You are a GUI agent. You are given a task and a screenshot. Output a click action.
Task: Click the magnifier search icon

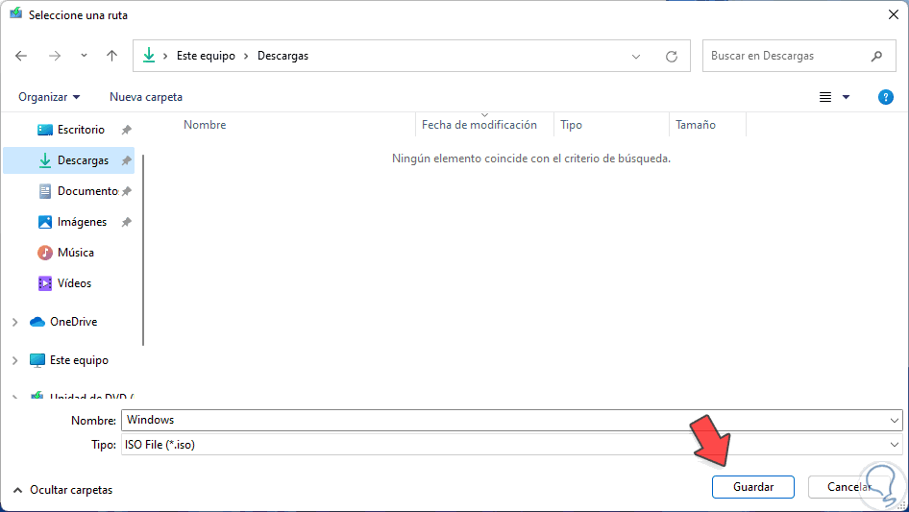click(x=876, y=56)
